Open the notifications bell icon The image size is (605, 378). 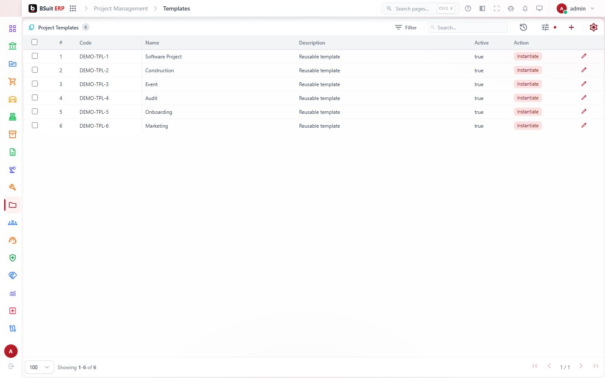525,8
